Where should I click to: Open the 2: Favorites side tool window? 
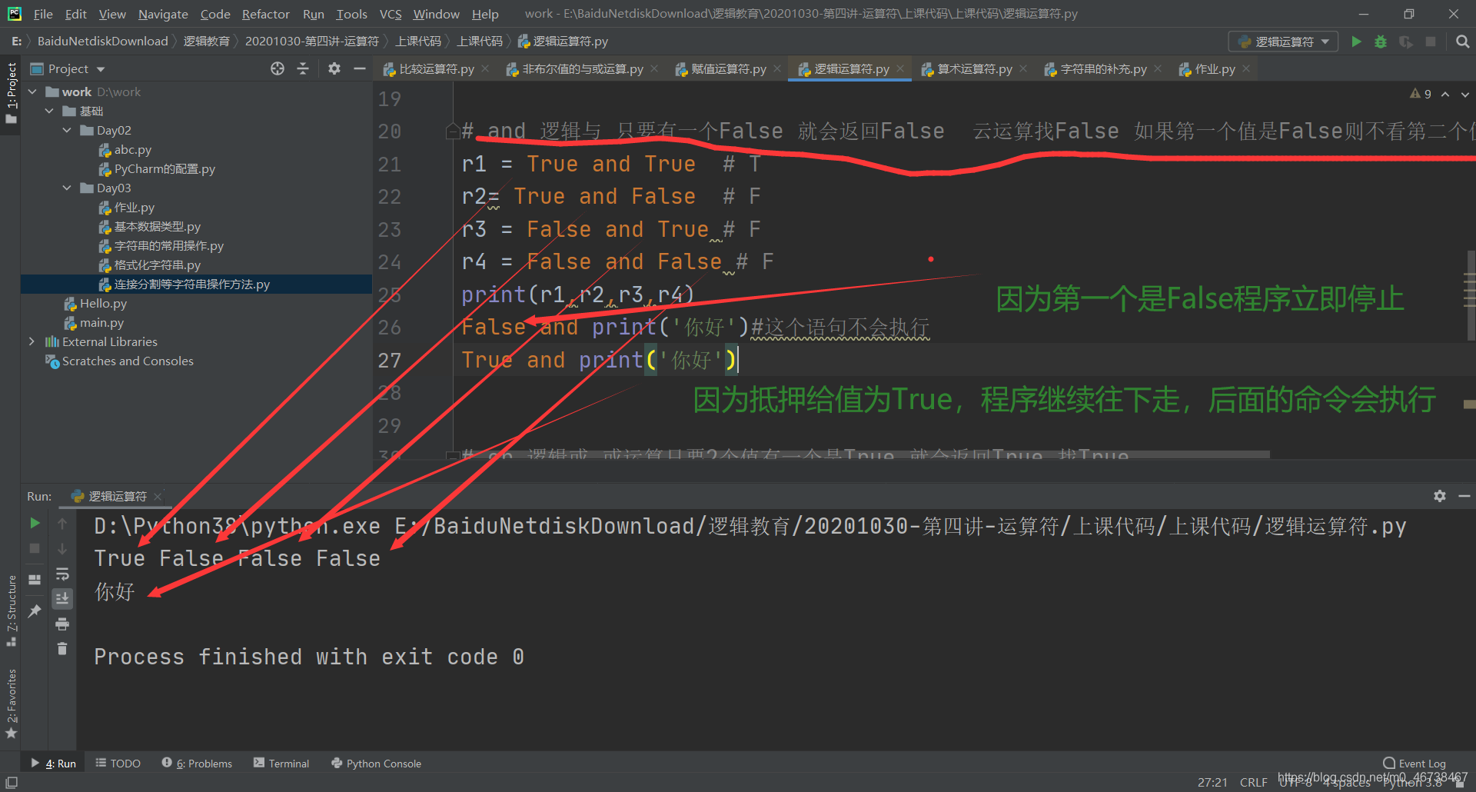(x=11, y=704)
